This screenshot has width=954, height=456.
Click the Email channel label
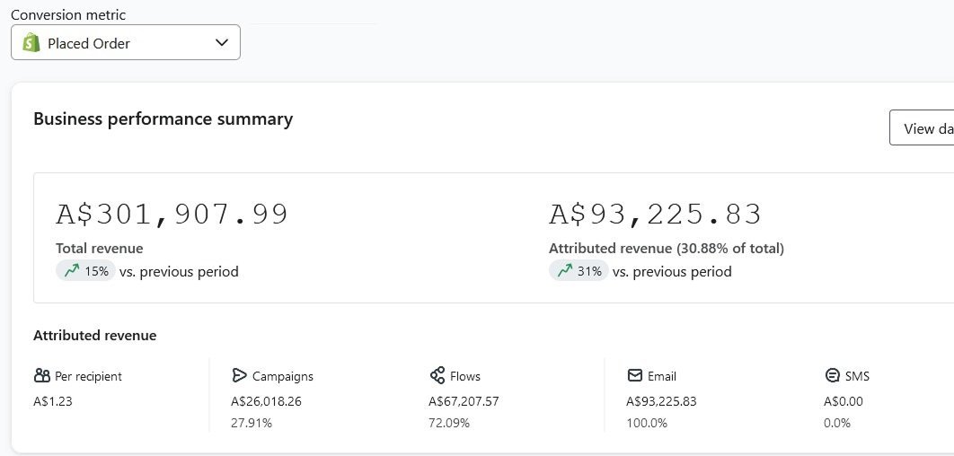pyautogui.click(x=662, y=376)
